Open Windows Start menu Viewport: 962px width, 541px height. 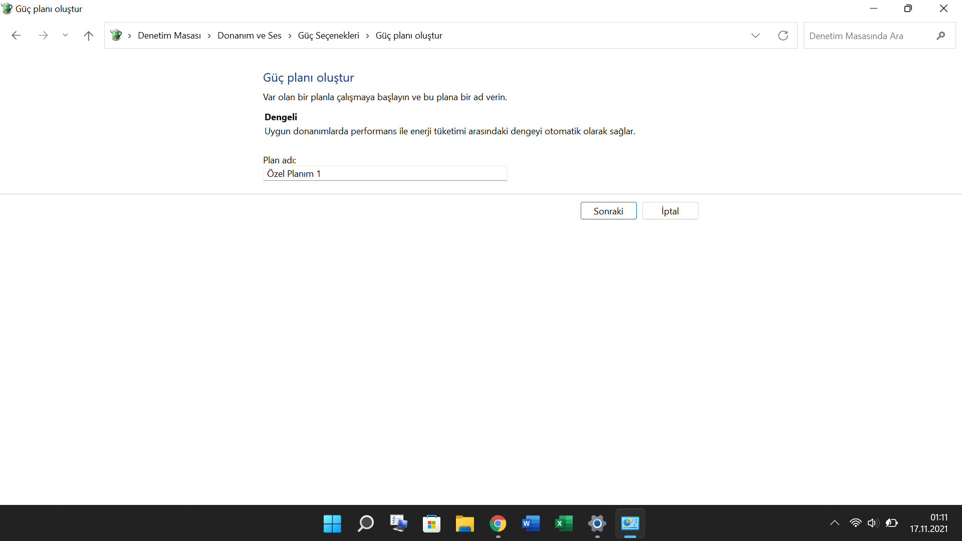click(332, 523)
